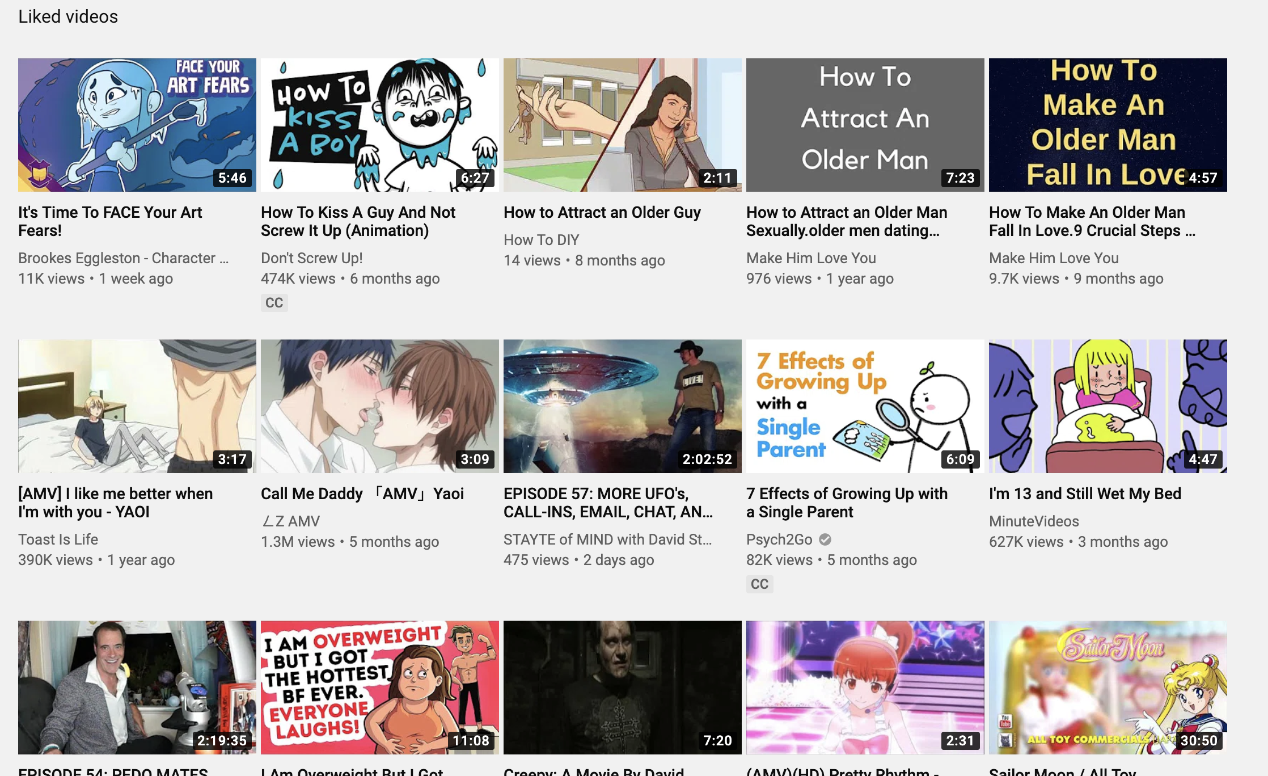This screenshot has width=1268, height=776.
Task: Click the 2:02:52 duration badge on the UFO video
Action: pyautogui.click(x=707, y=459)
